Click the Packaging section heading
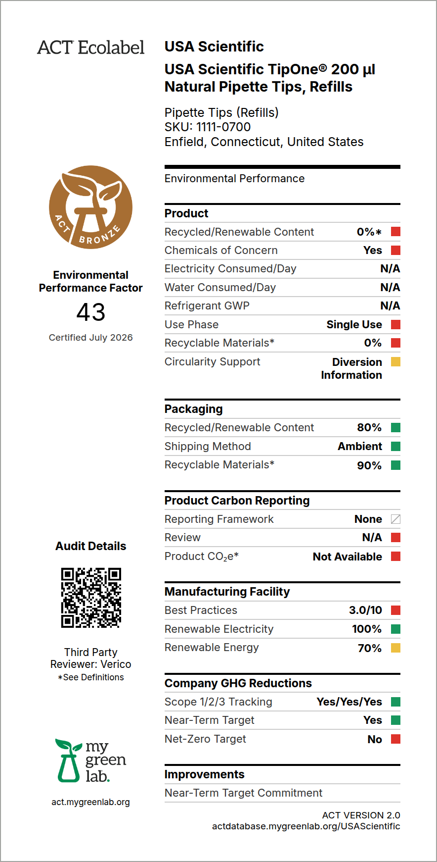 point(194,409)
